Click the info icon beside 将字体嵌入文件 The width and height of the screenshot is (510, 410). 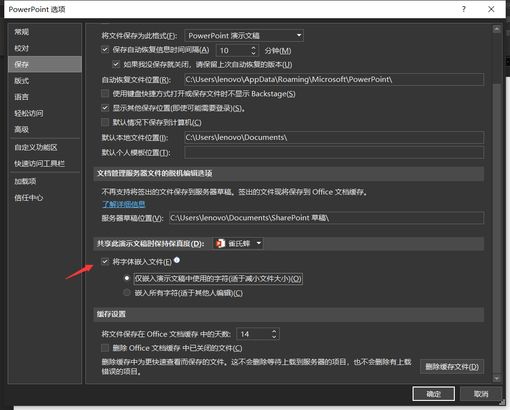pyautogui.click(x=177, y=260)
